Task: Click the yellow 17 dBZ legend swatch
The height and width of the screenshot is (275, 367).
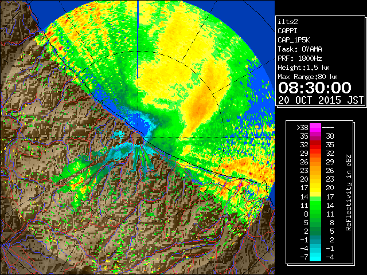Action: pyautogui.click(x=315, y=188)
